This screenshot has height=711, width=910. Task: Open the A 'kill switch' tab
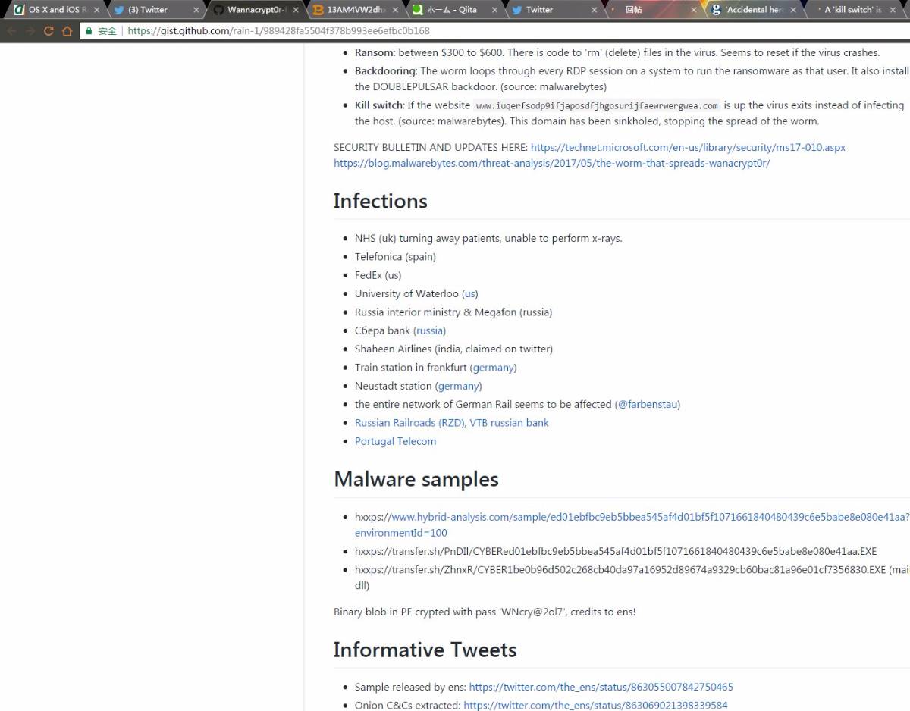tap(854, 10)
